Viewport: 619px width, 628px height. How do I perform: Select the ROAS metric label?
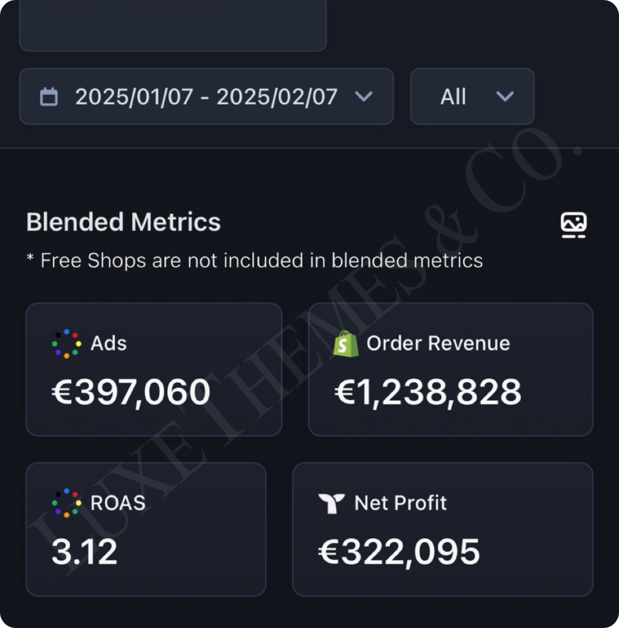117,503
